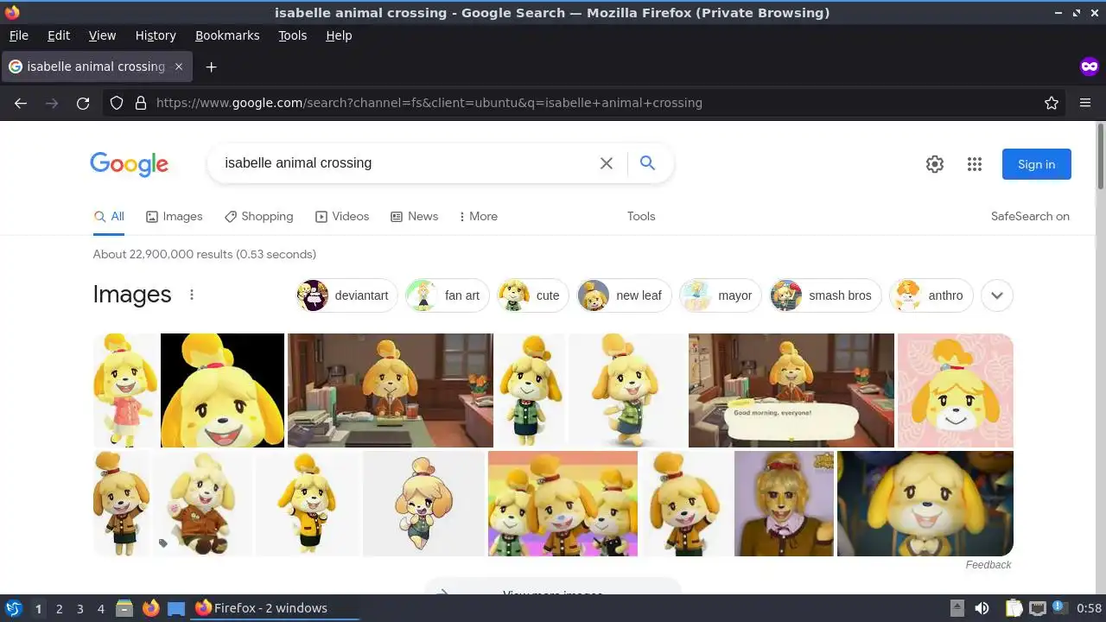Open the History menu
This screenshot has height=622, width=1106.
156,35
